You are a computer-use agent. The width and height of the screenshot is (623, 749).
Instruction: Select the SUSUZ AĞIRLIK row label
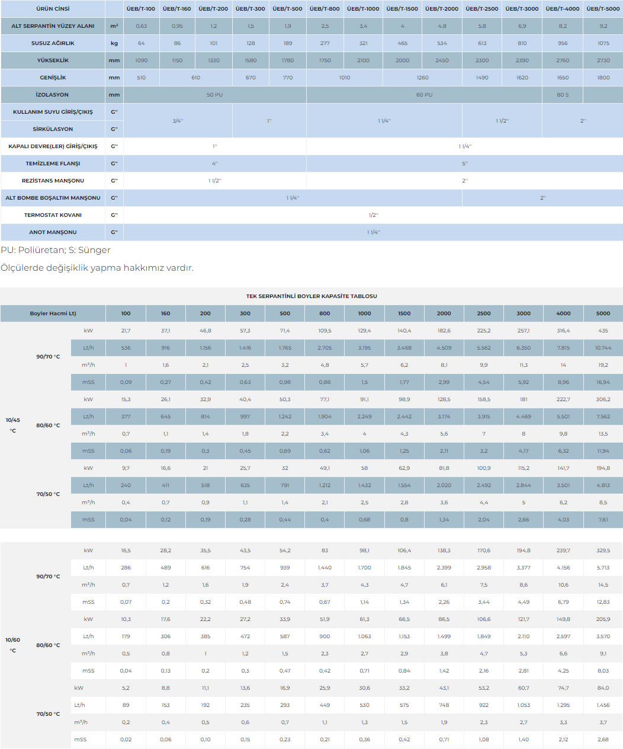click(53, 43)
